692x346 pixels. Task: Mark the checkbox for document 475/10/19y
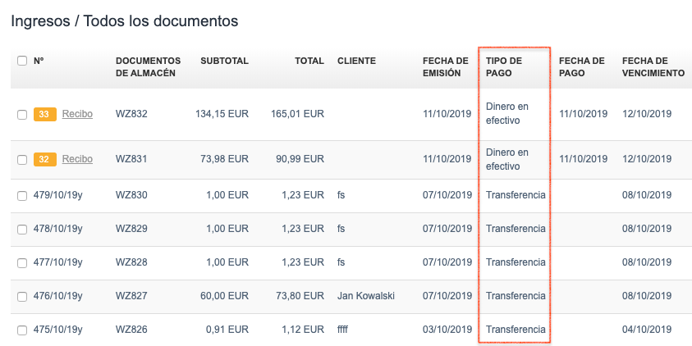(x=22, y=330)
